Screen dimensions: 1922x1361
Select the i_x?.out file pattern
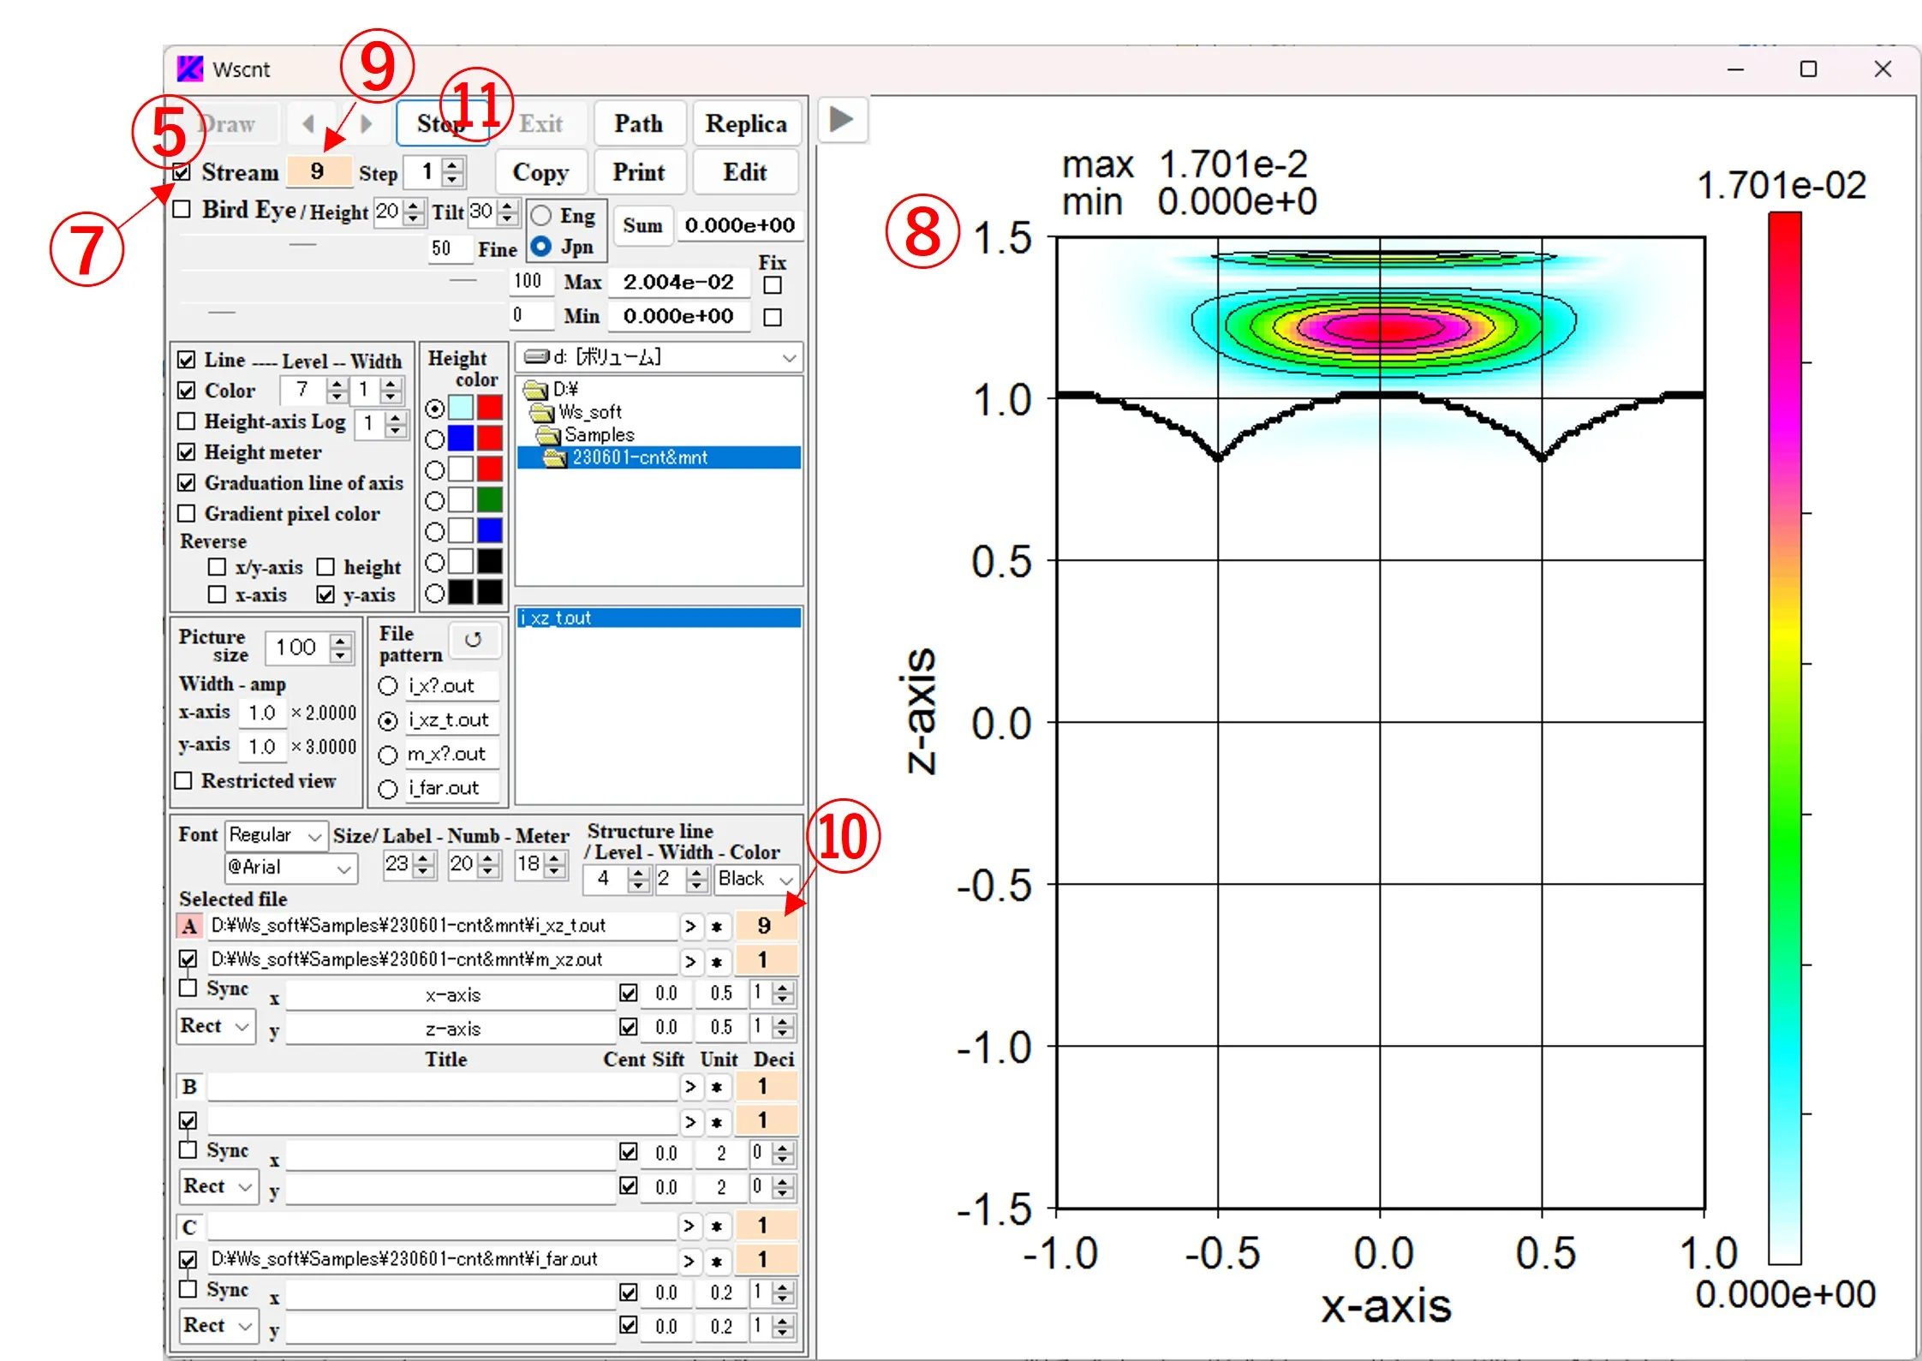(x=388, y=686)
